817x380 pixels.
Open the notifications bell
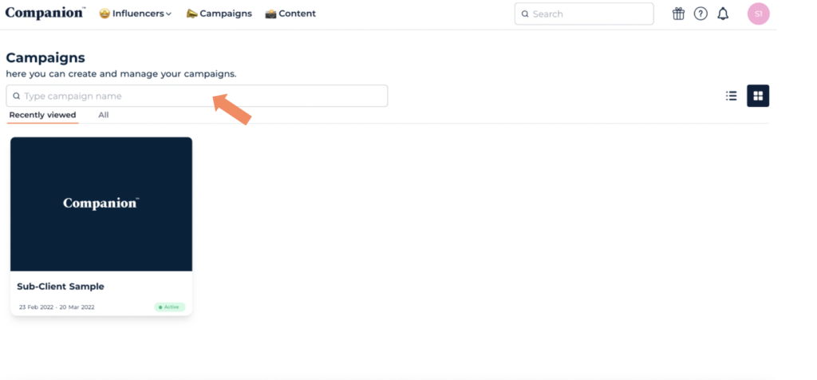(x=723, y=14)
